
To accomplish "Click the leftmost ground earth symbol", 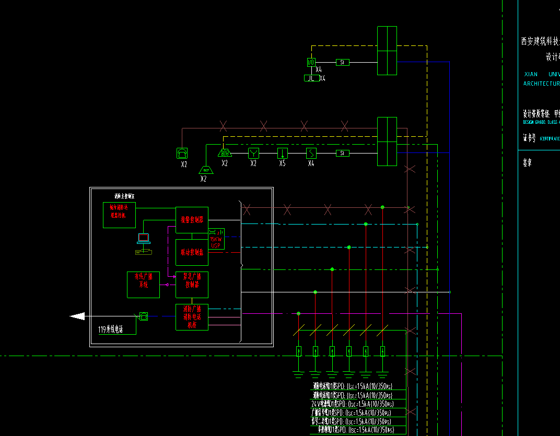I will [299, 374].
